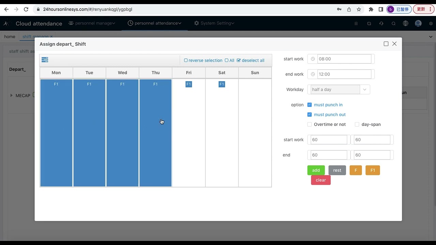Click the Fri column header

pyautogui.click(x=189, y=72)
